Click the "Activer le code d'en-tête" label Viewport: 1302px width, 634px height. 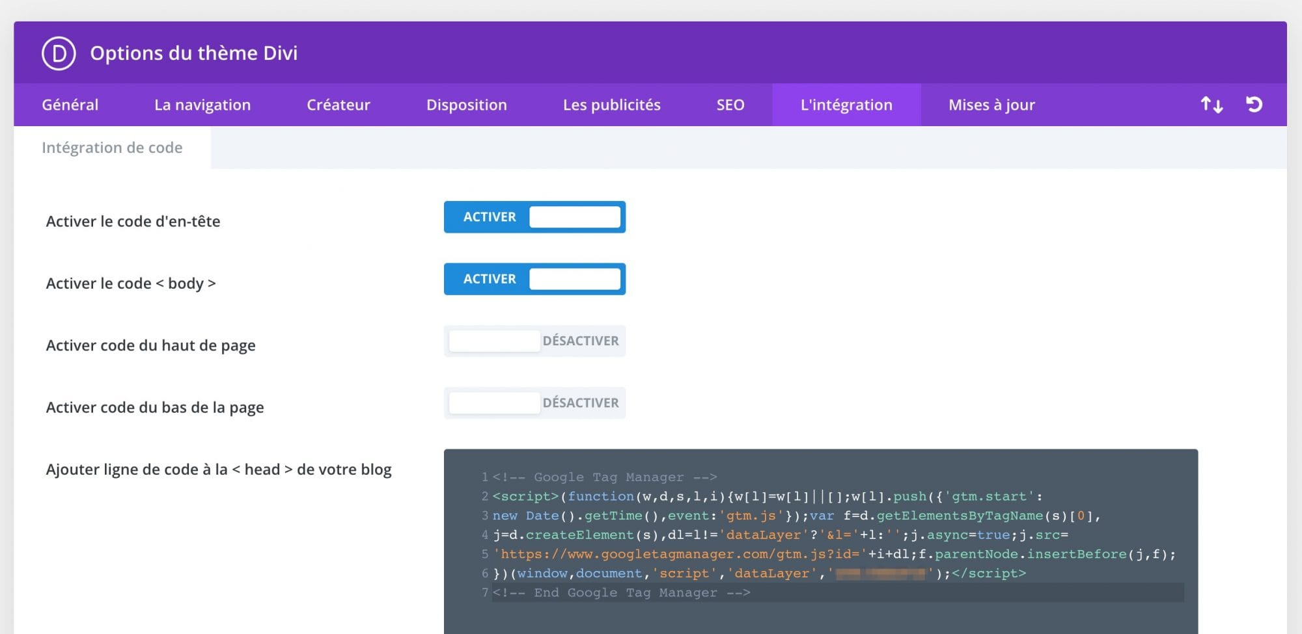133,221
